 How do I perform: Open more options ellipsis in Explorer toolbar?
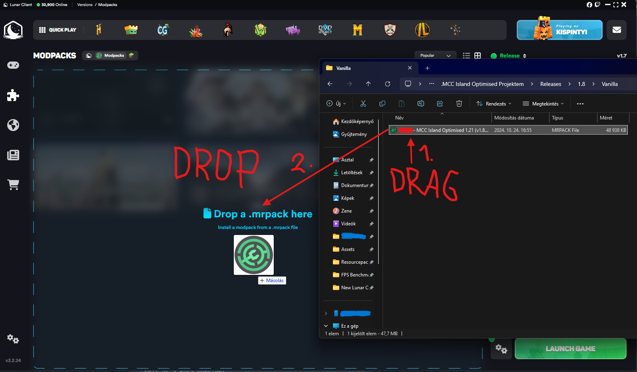pyautogui.click(x=580, y=103)
